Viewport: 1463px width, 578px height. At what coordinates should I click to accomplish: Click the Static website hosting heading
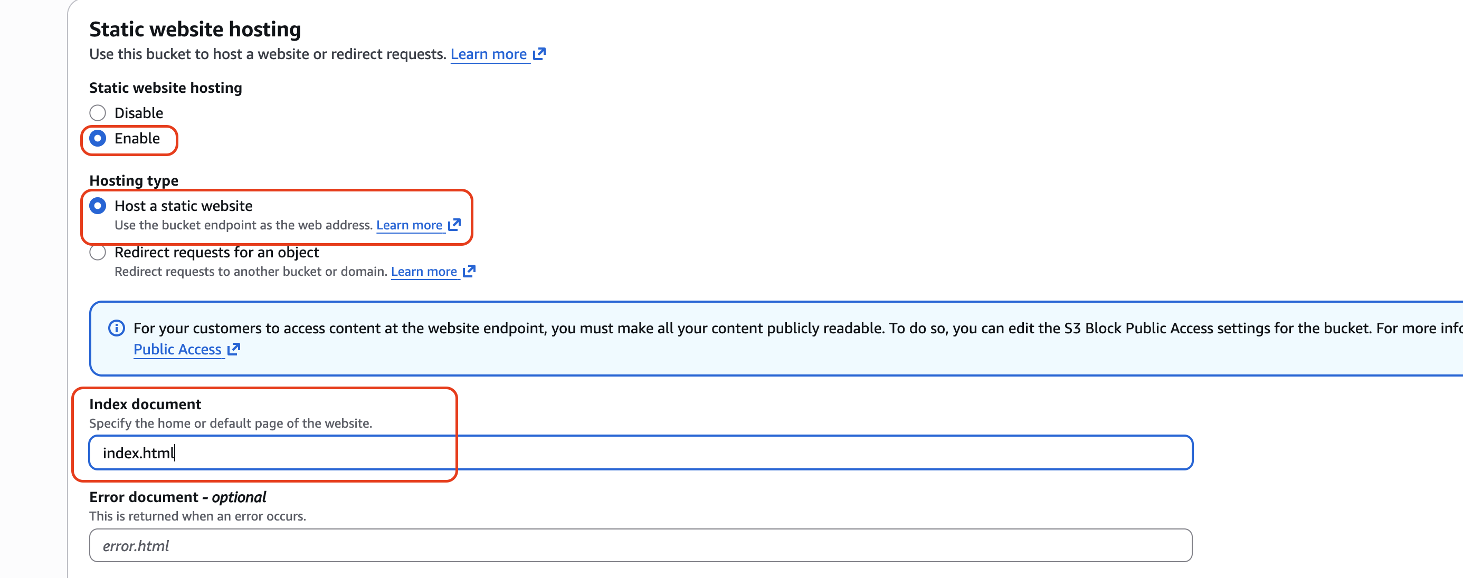coord(195,29)
